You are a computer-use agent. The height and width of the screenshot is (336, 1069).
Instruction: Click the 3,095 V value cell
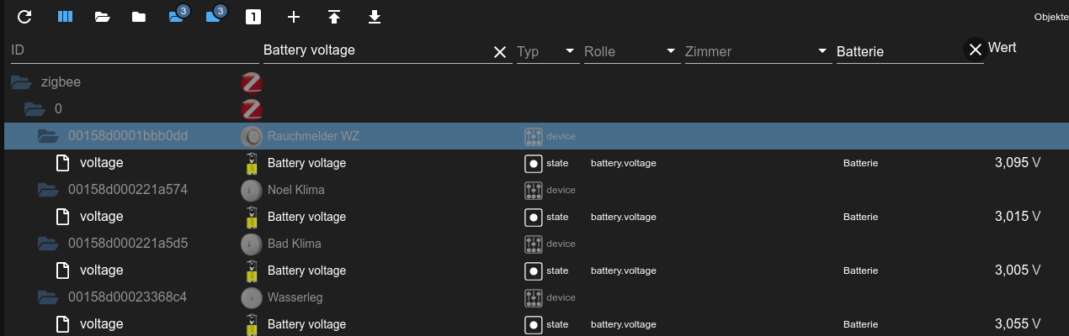[x=1018, y=163]
